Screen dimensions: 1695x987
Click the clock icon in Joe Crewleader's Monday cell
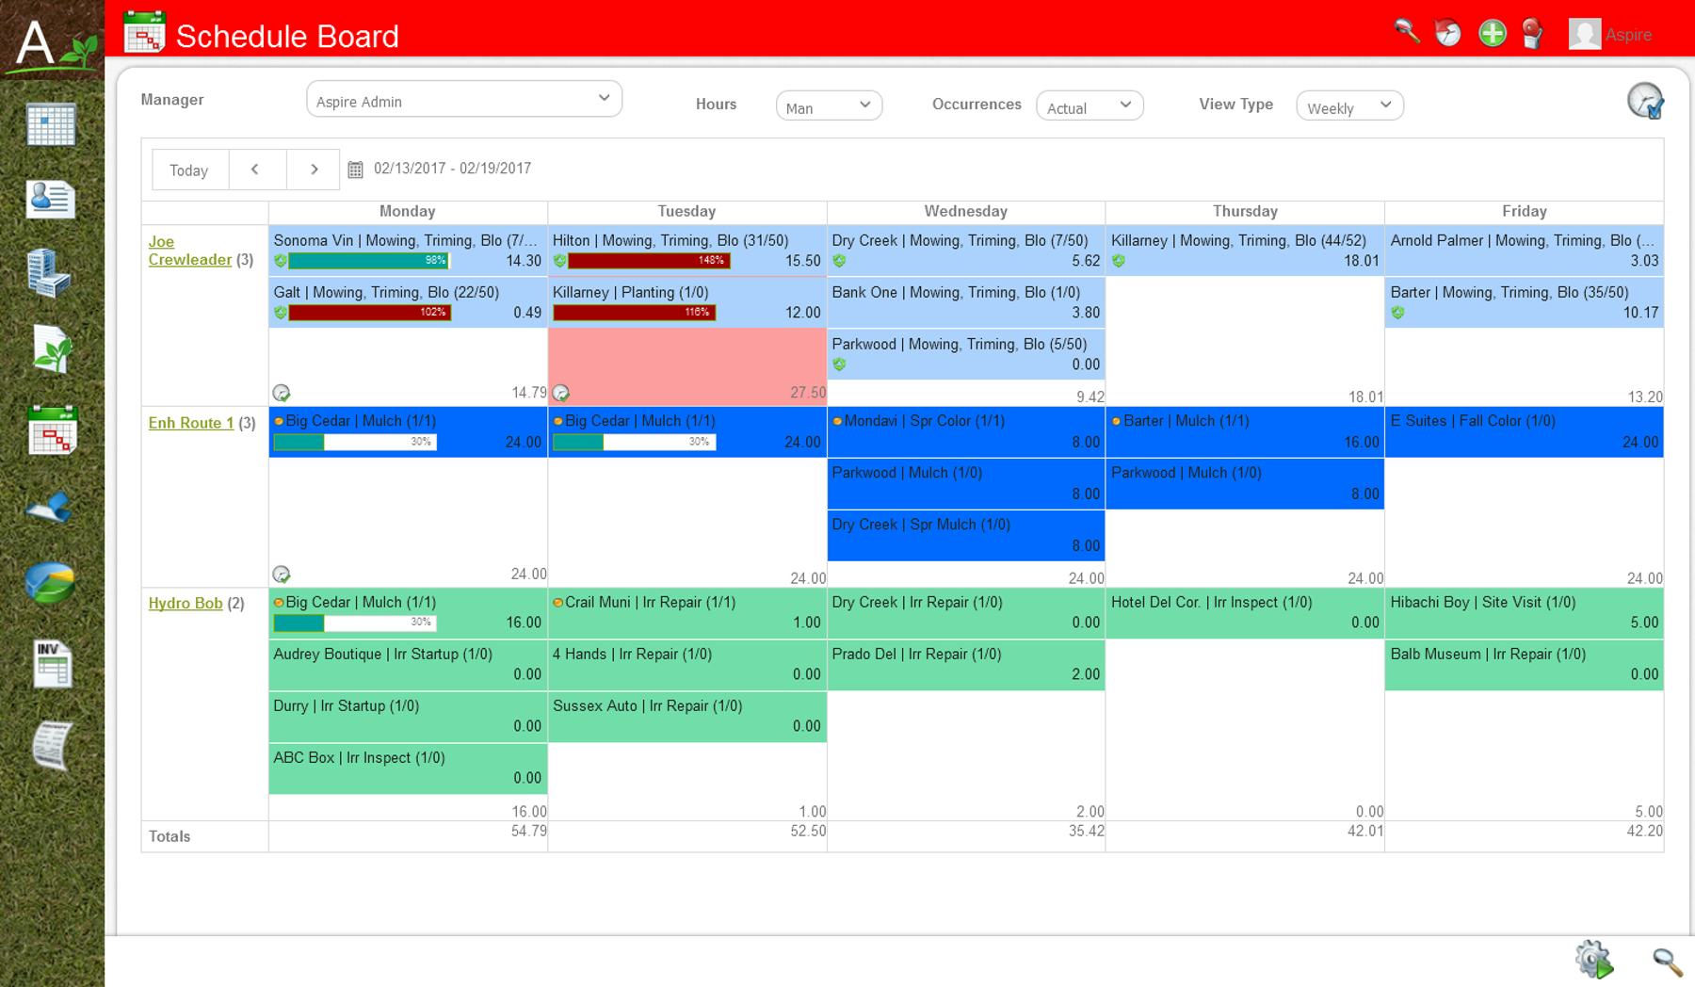click(x=281, y=393)
